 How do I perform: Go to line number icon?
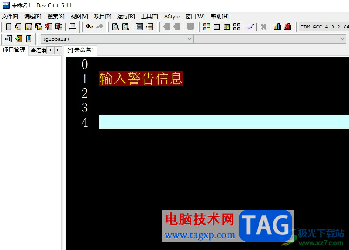(149, 27)
